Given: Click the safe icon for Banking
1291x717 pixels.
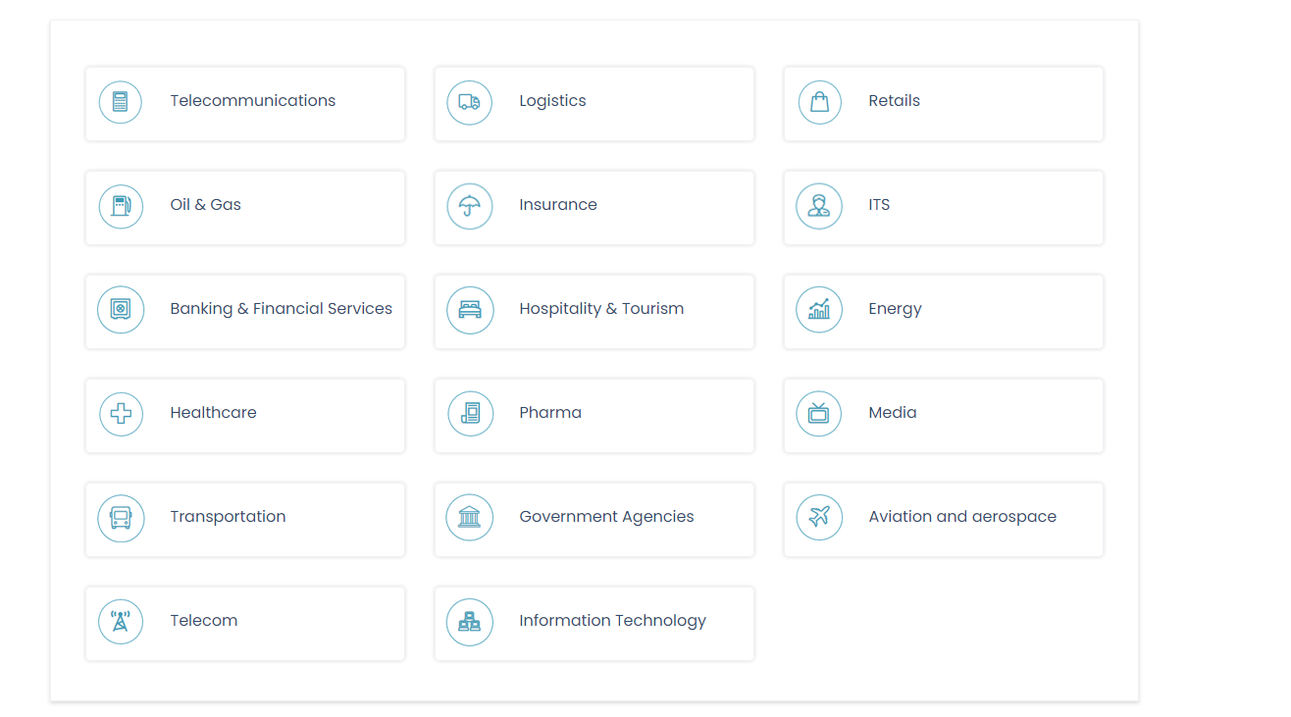Looking at the screenshot, I should (121, 310).
